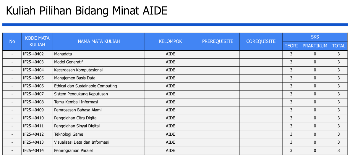The height and width of the screenshot is (157, 350).
Task: Click the 'PREREQUISITE' column header
Action: pos(218,41)
